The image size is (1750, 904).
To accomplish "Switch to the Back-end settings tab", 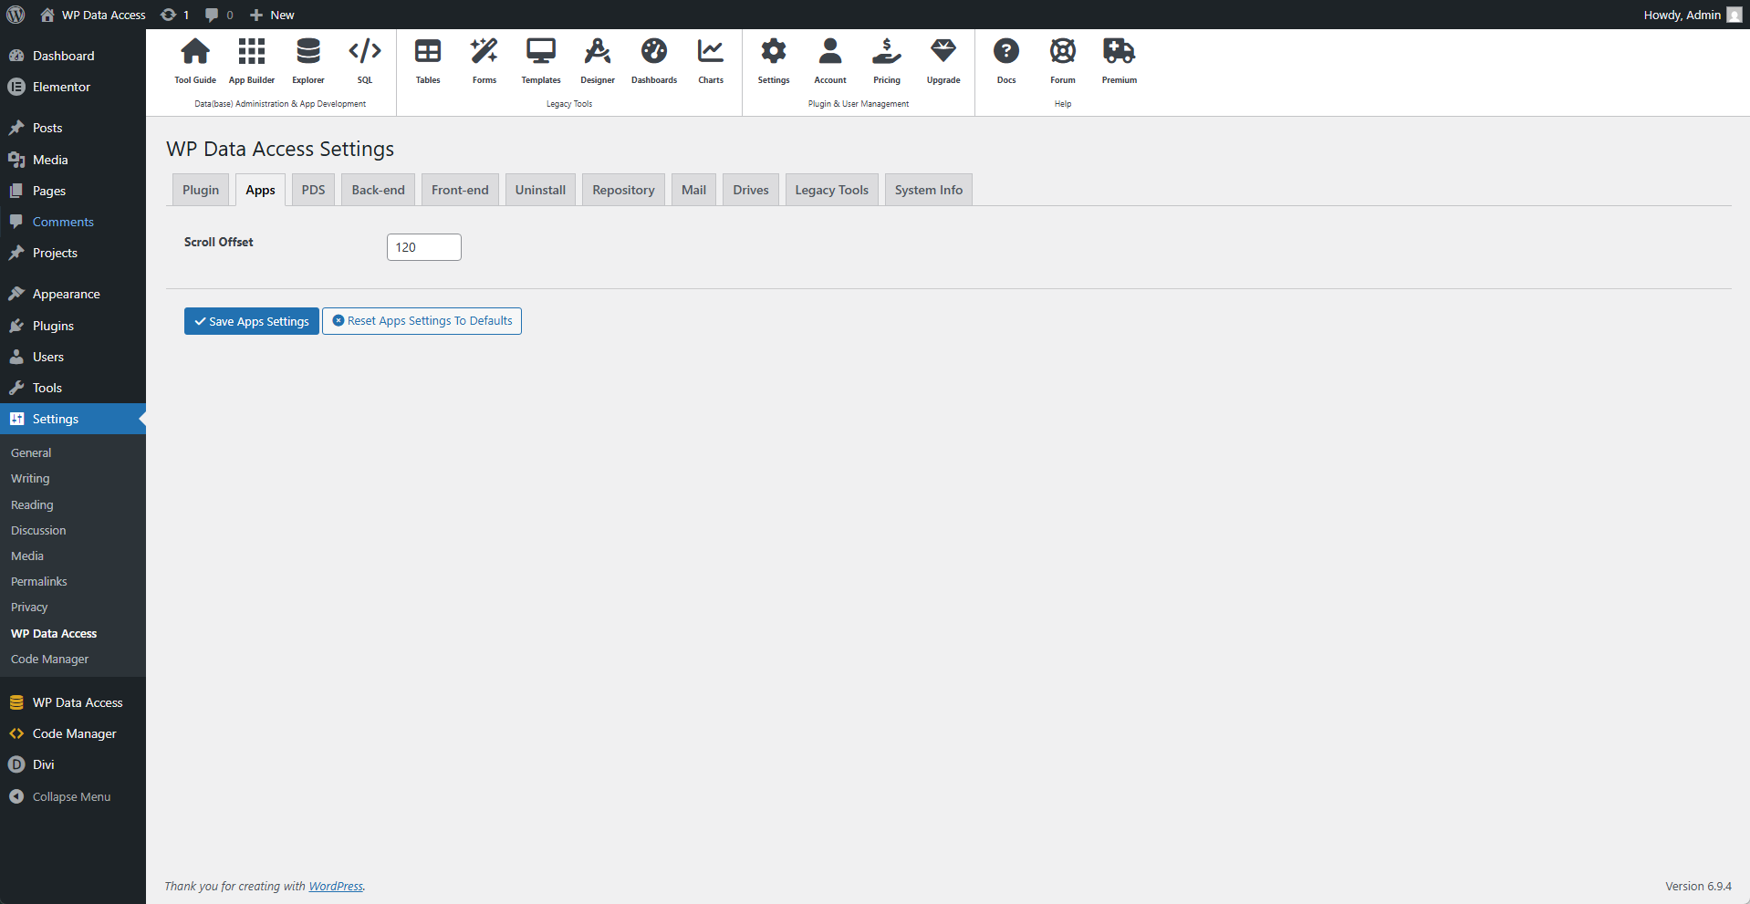I will 377,189.
